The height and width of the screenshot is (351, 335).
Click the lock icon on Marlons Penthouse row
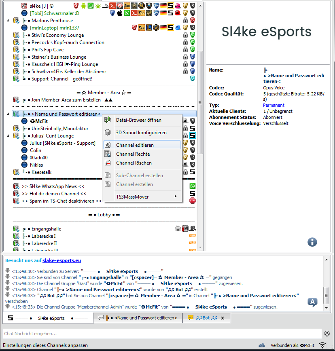(x=185, y=20)
